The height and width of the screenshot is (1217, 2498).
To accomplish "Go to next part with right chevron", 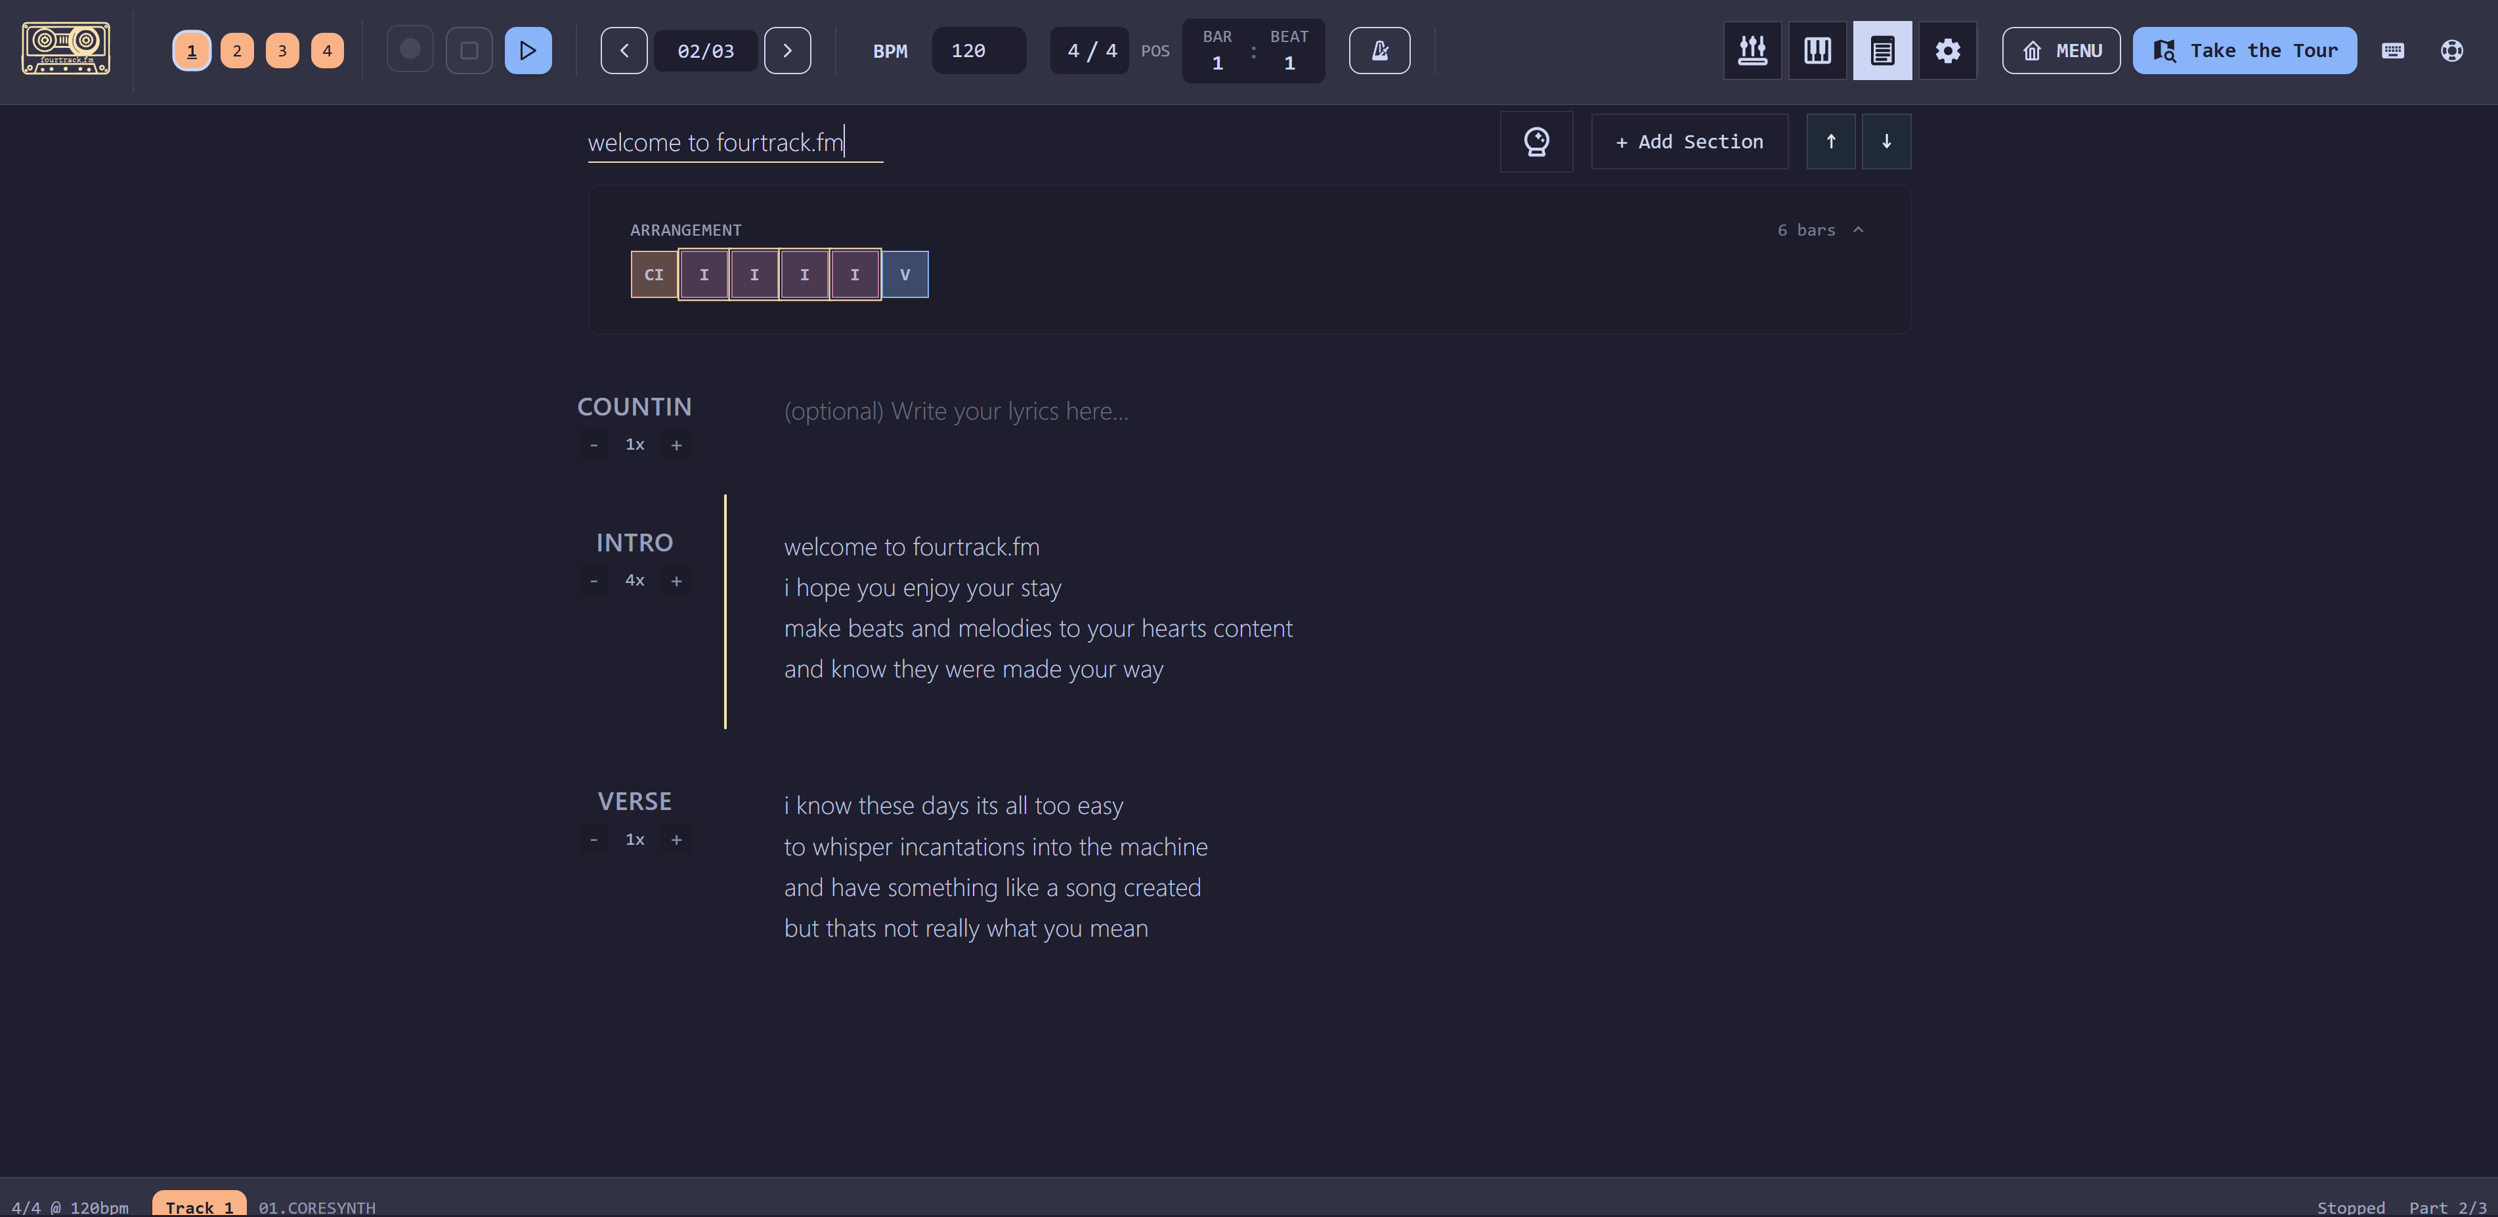I will (786, 49).
